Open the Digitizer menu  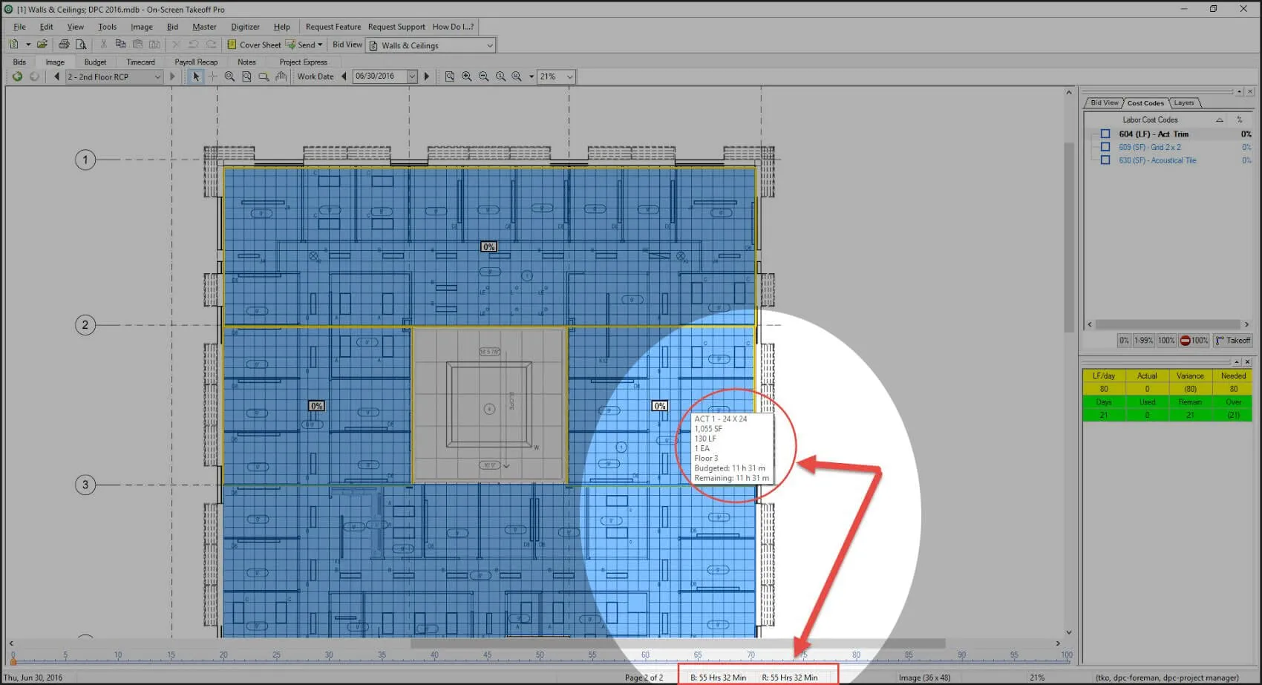tap(245, 27)
